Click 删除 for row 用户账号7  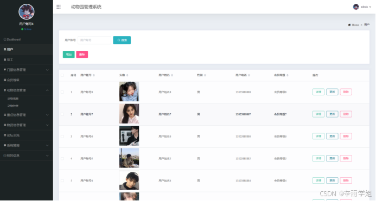(x=346, y=114)
